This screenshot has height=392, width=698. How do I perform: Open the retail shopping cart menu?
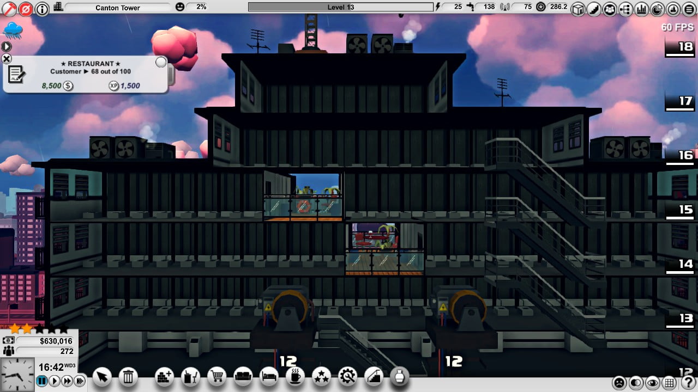click(x=217, y=376)
